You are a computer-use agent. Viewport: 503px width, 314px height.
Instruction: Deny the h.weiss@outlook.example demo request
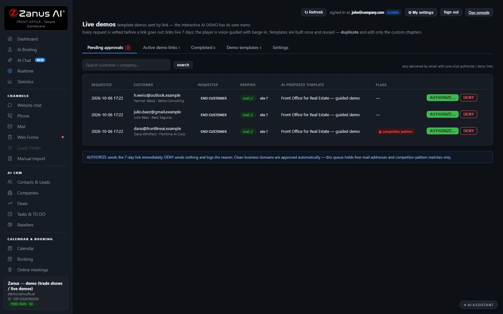click(468, 98)
